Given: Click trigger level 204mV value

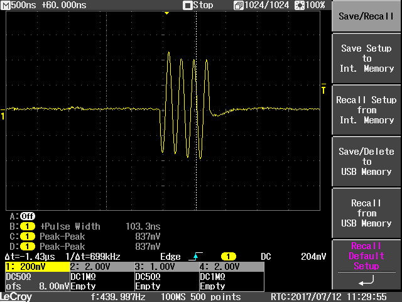Looking at the screenshot, I should click(x=313, y=257).
